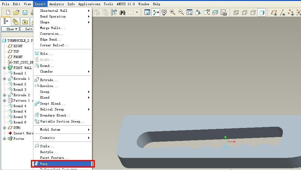Open the Show dropdown button
This screenshot has height=170, width=301.
[x=10, y=29]
